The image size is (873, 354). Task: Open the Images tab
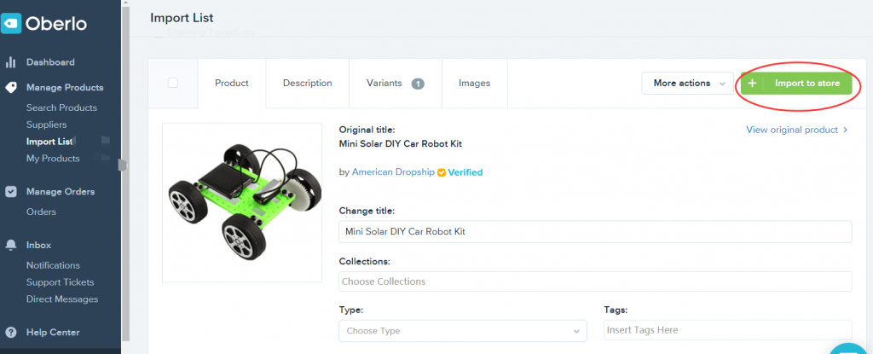coord(474,83)
